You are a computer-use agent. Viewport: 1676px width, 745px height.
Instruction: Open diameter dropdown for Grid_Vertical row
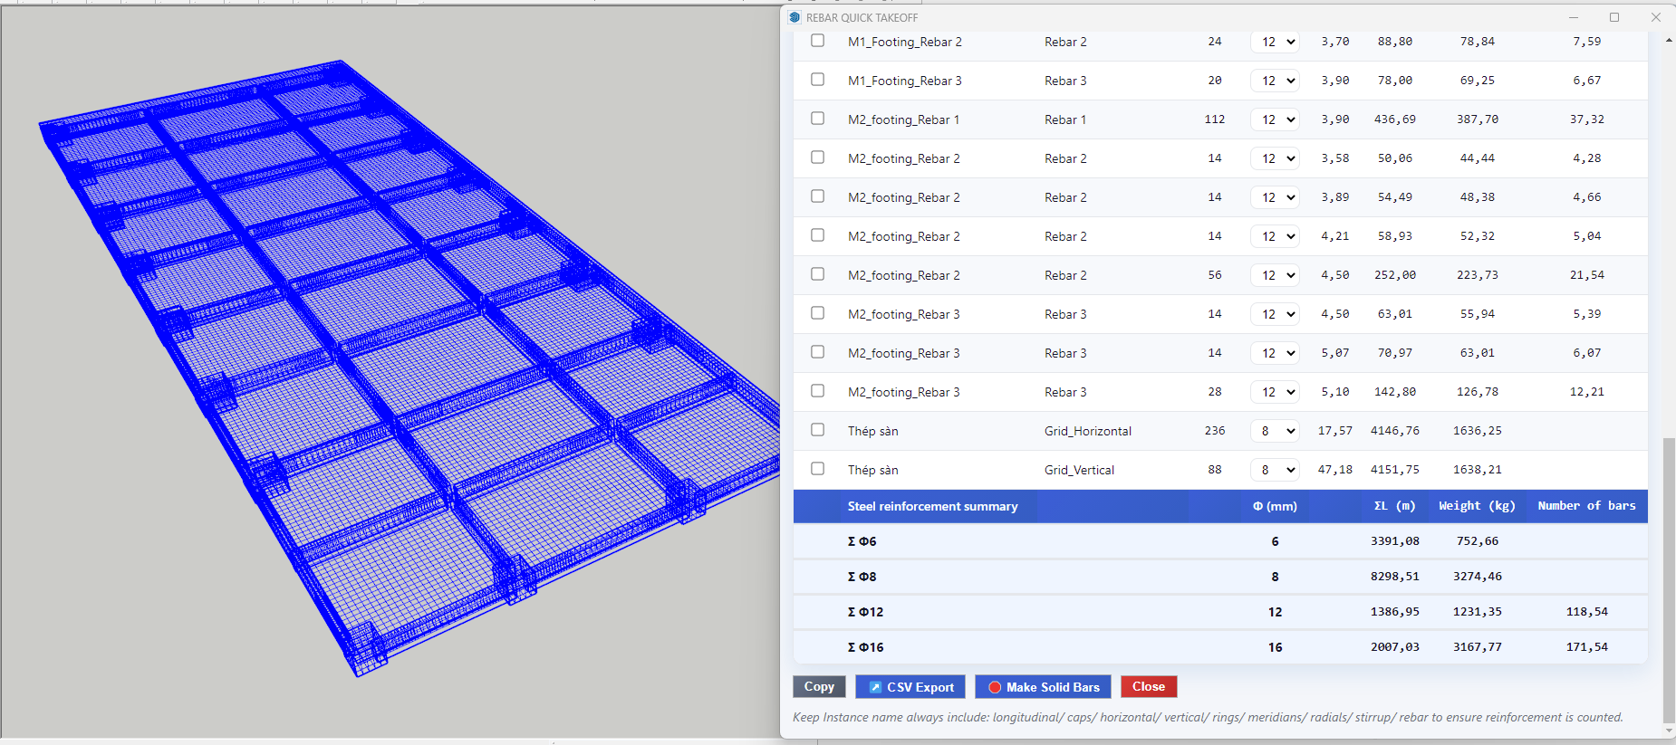pyautogui.click(x=1276, y=470)
